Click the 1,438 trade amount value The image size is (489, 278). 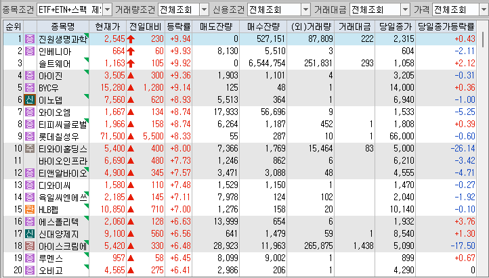pos(363,246)
